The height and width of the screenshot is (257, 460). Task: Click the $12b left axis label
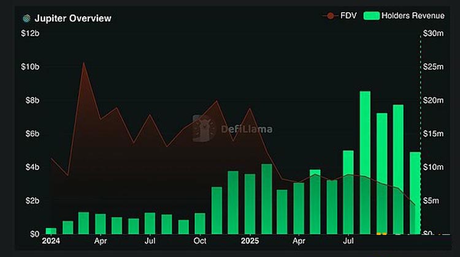(x=30, y=34)
